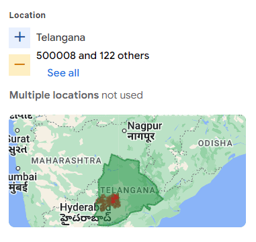The width and height of the screenshot is (256, 242).
Task: Click the Surat city marker dot
Action: tap(17, 130)
